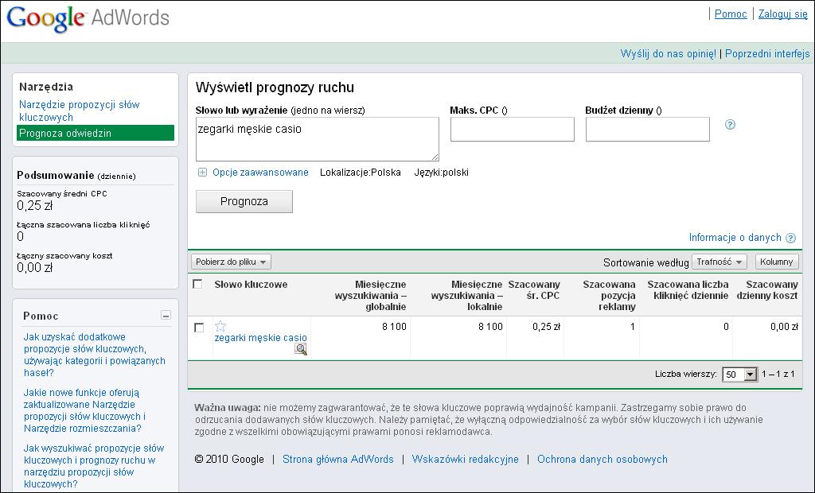
Task: Click the Zaloguj się link
Action: coord(783,14)
